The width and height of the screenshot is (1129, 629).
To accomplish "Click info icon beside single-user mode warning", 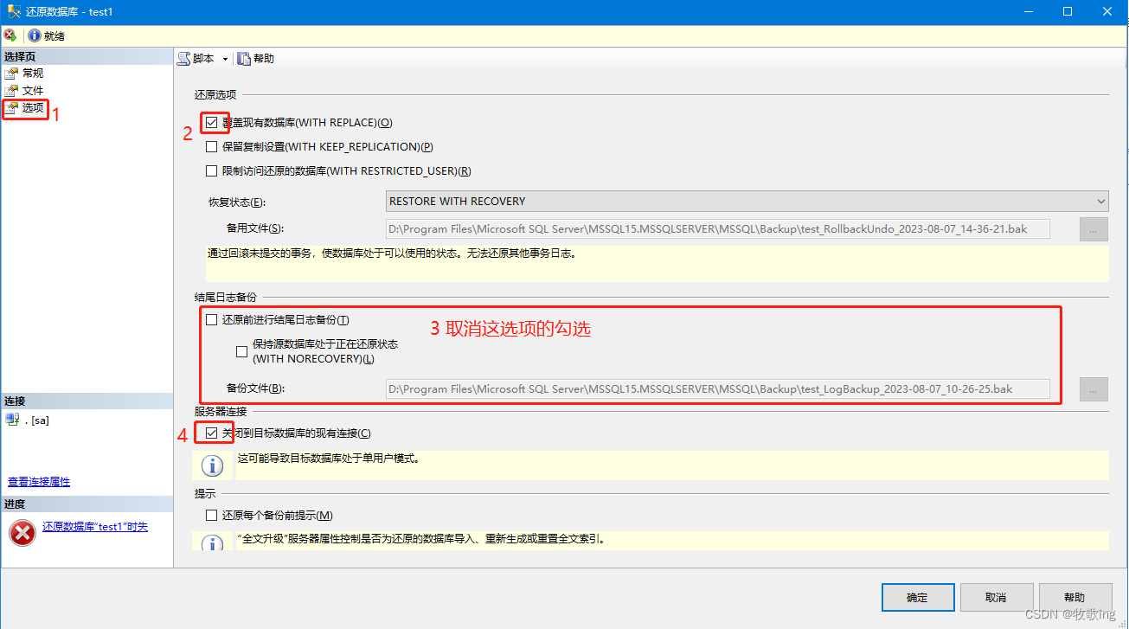I will click(x=213, y=465).
